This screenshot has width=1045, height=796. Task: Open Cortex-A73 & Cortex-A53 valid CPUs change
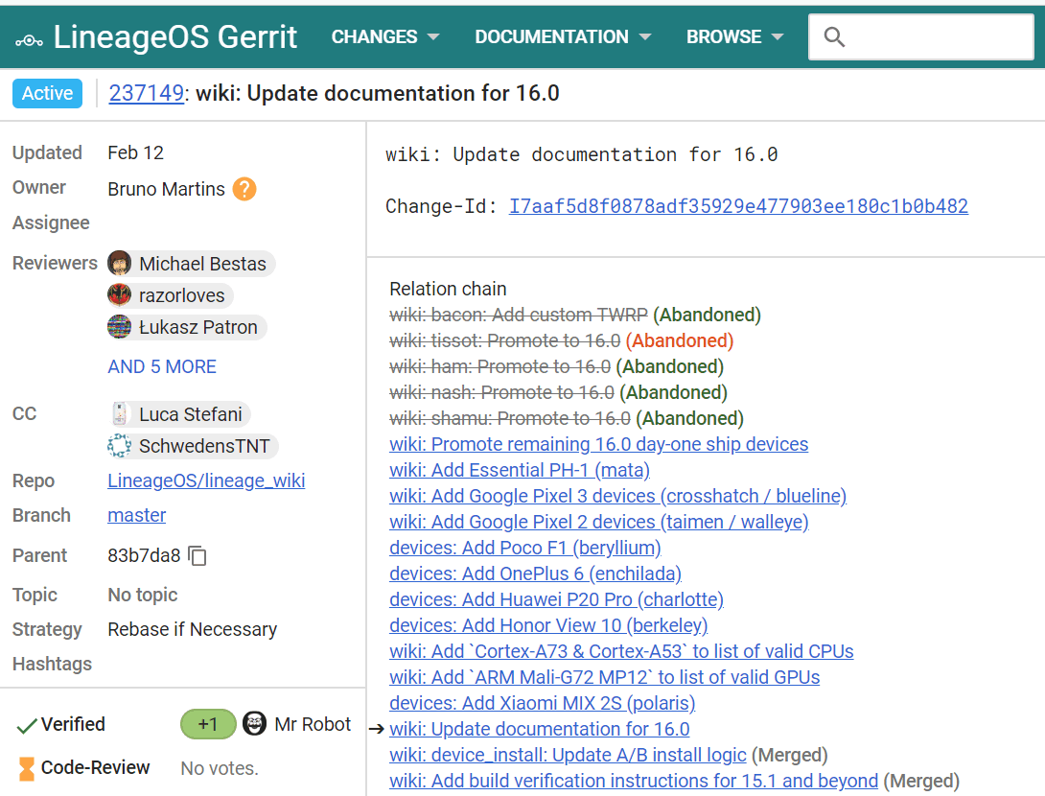[x=621, y=651]
